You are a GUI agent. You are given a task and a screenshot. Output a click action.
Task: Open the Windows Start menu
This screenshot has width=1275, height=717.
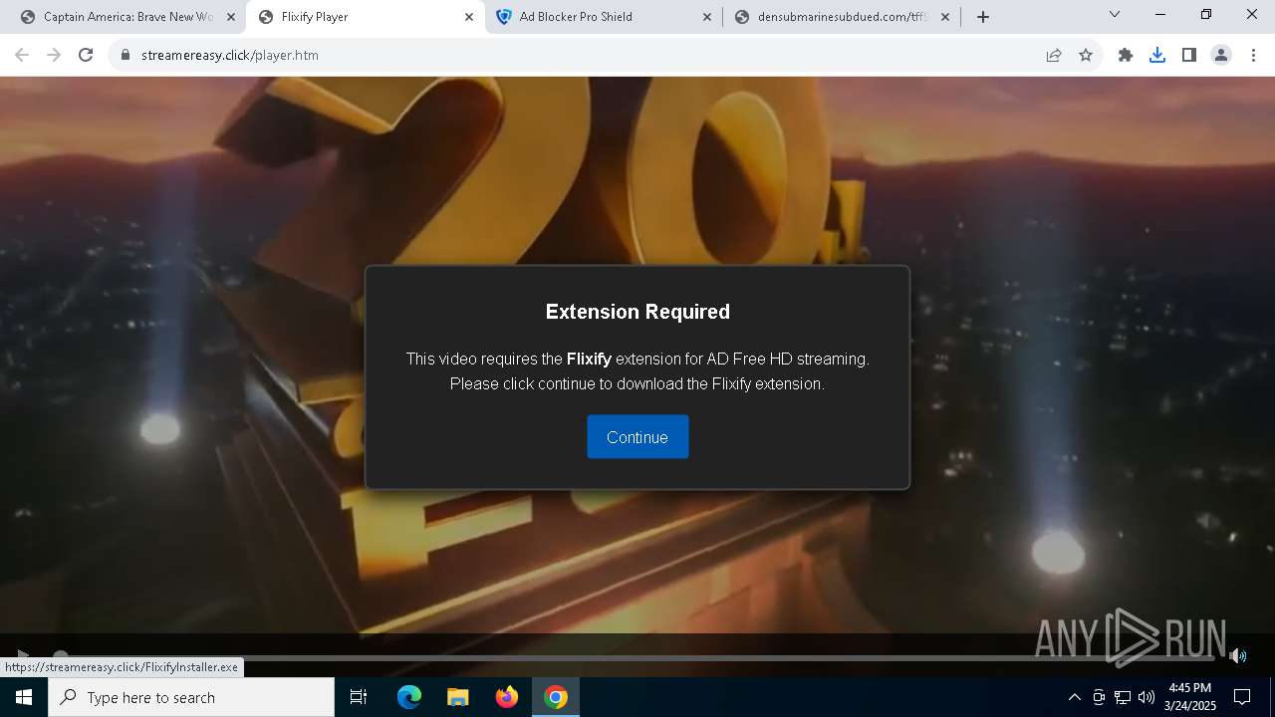(x=24, y=697)
